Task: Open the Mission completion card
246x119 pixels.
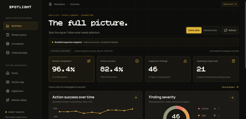Action: coord(71,69)
